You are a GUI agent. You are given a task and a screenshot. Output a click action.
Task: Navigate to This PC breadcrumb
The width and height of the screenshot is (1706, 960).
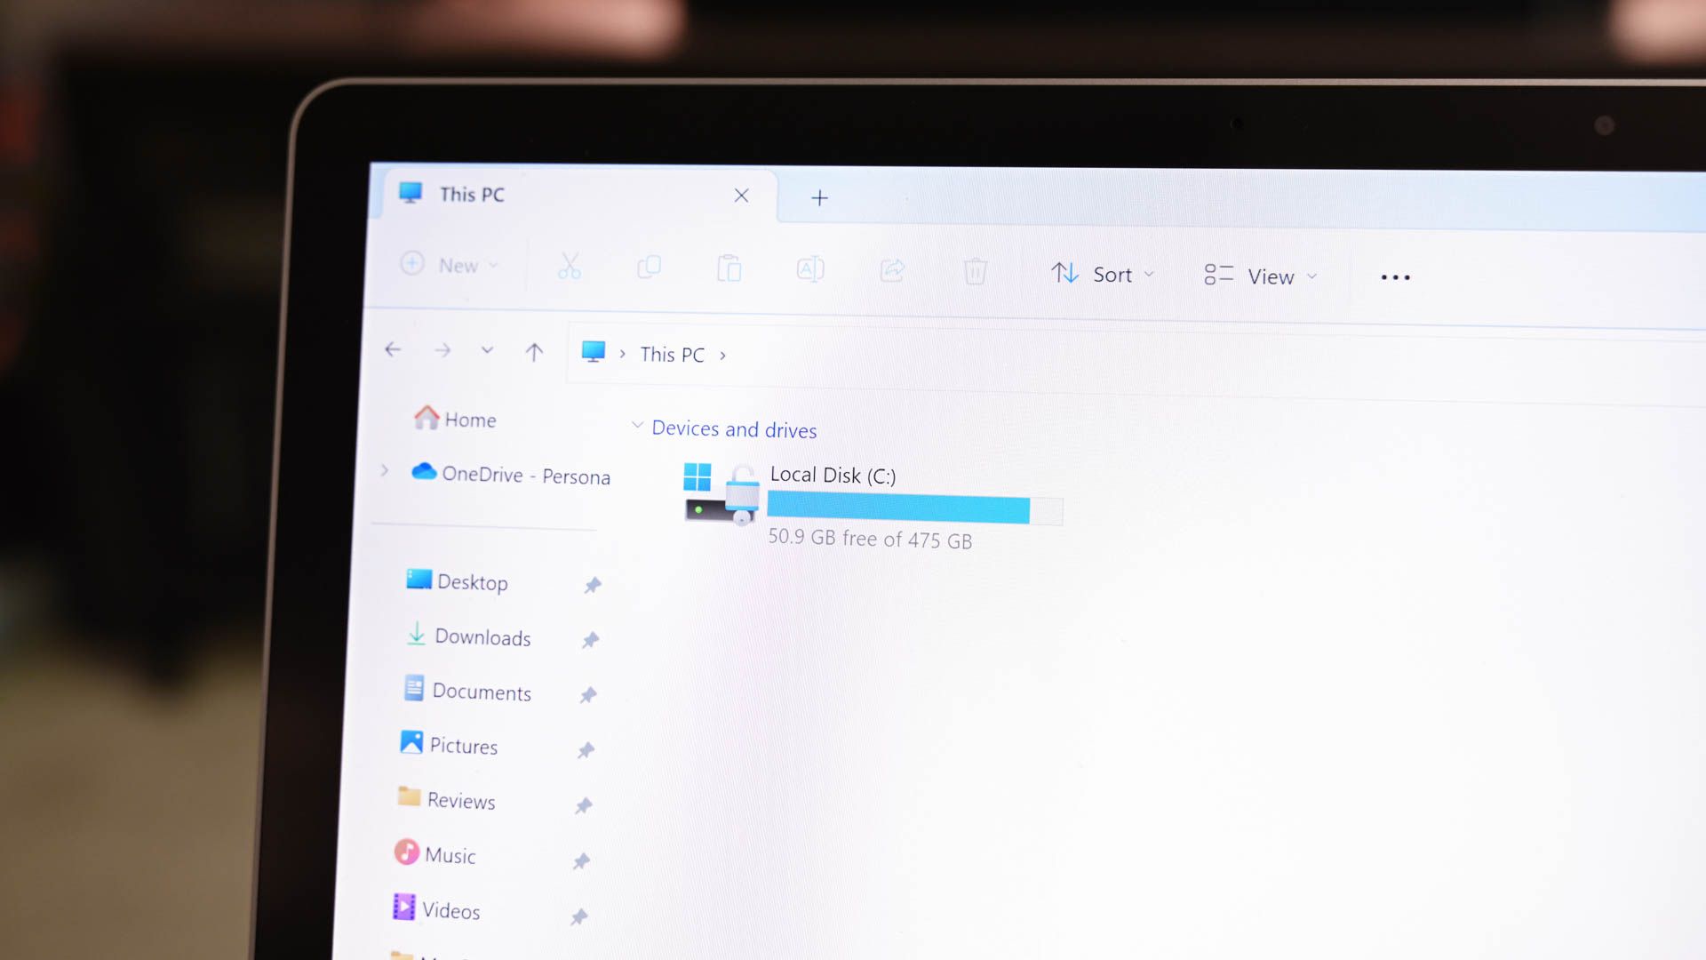click(672, 354)
